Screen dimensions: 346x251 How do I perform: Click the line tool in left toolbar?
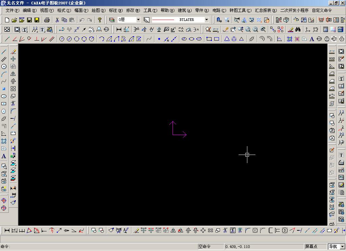click(4, 52)
